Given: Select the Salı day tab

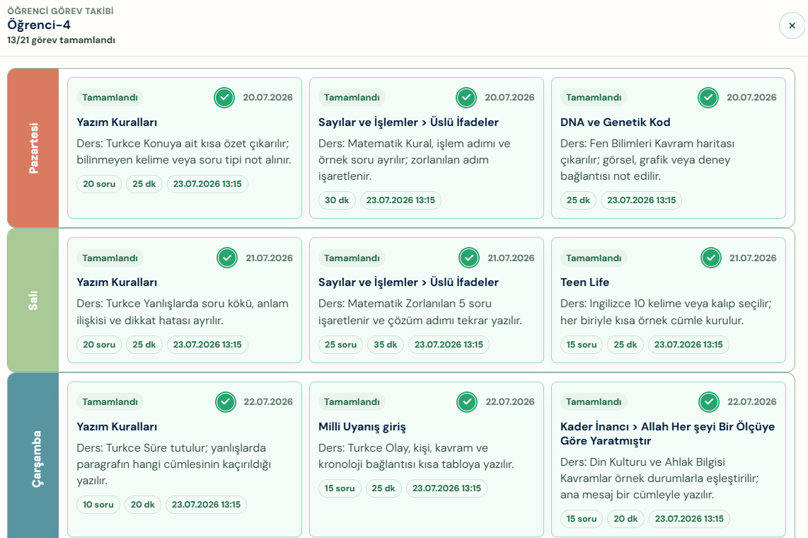Looking at the screenshot, I should (33, 300).
